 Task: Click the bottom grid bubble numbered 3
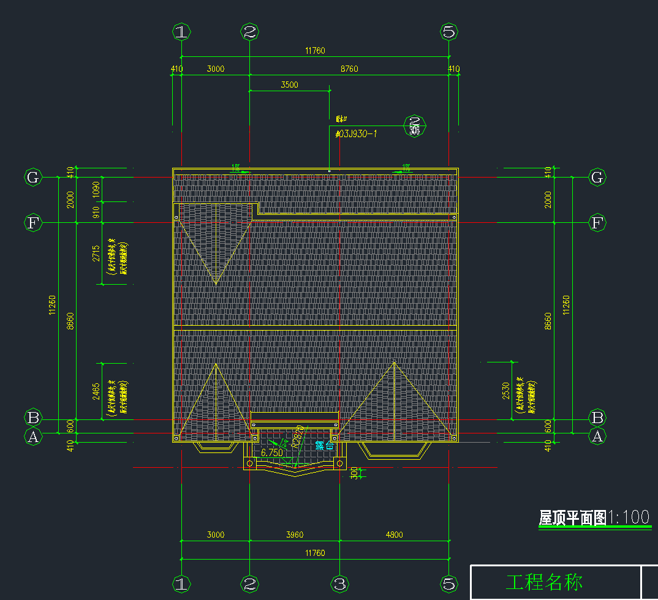[340, 583]
